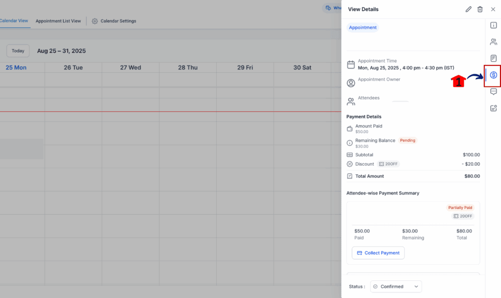This screenshot has height=298, width=501.
Task: Open the Status Confirmed dropdown
Action: 396,286
